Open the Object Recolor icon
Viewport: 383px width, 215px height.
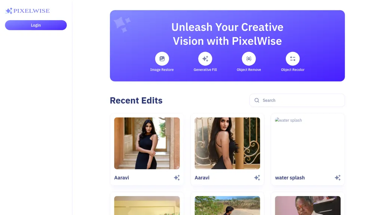tap(292, 59)
